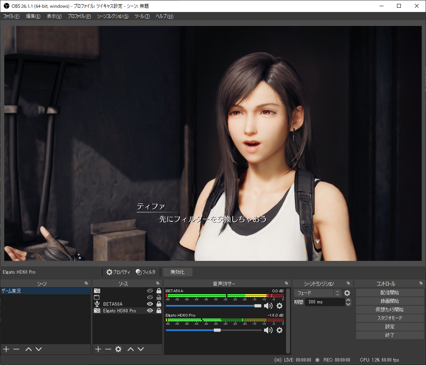The image size is (426, 365).
Task: Decrease the 期間 duration with the down arrow
Action: pyautogui.click(x=348, y=304)
